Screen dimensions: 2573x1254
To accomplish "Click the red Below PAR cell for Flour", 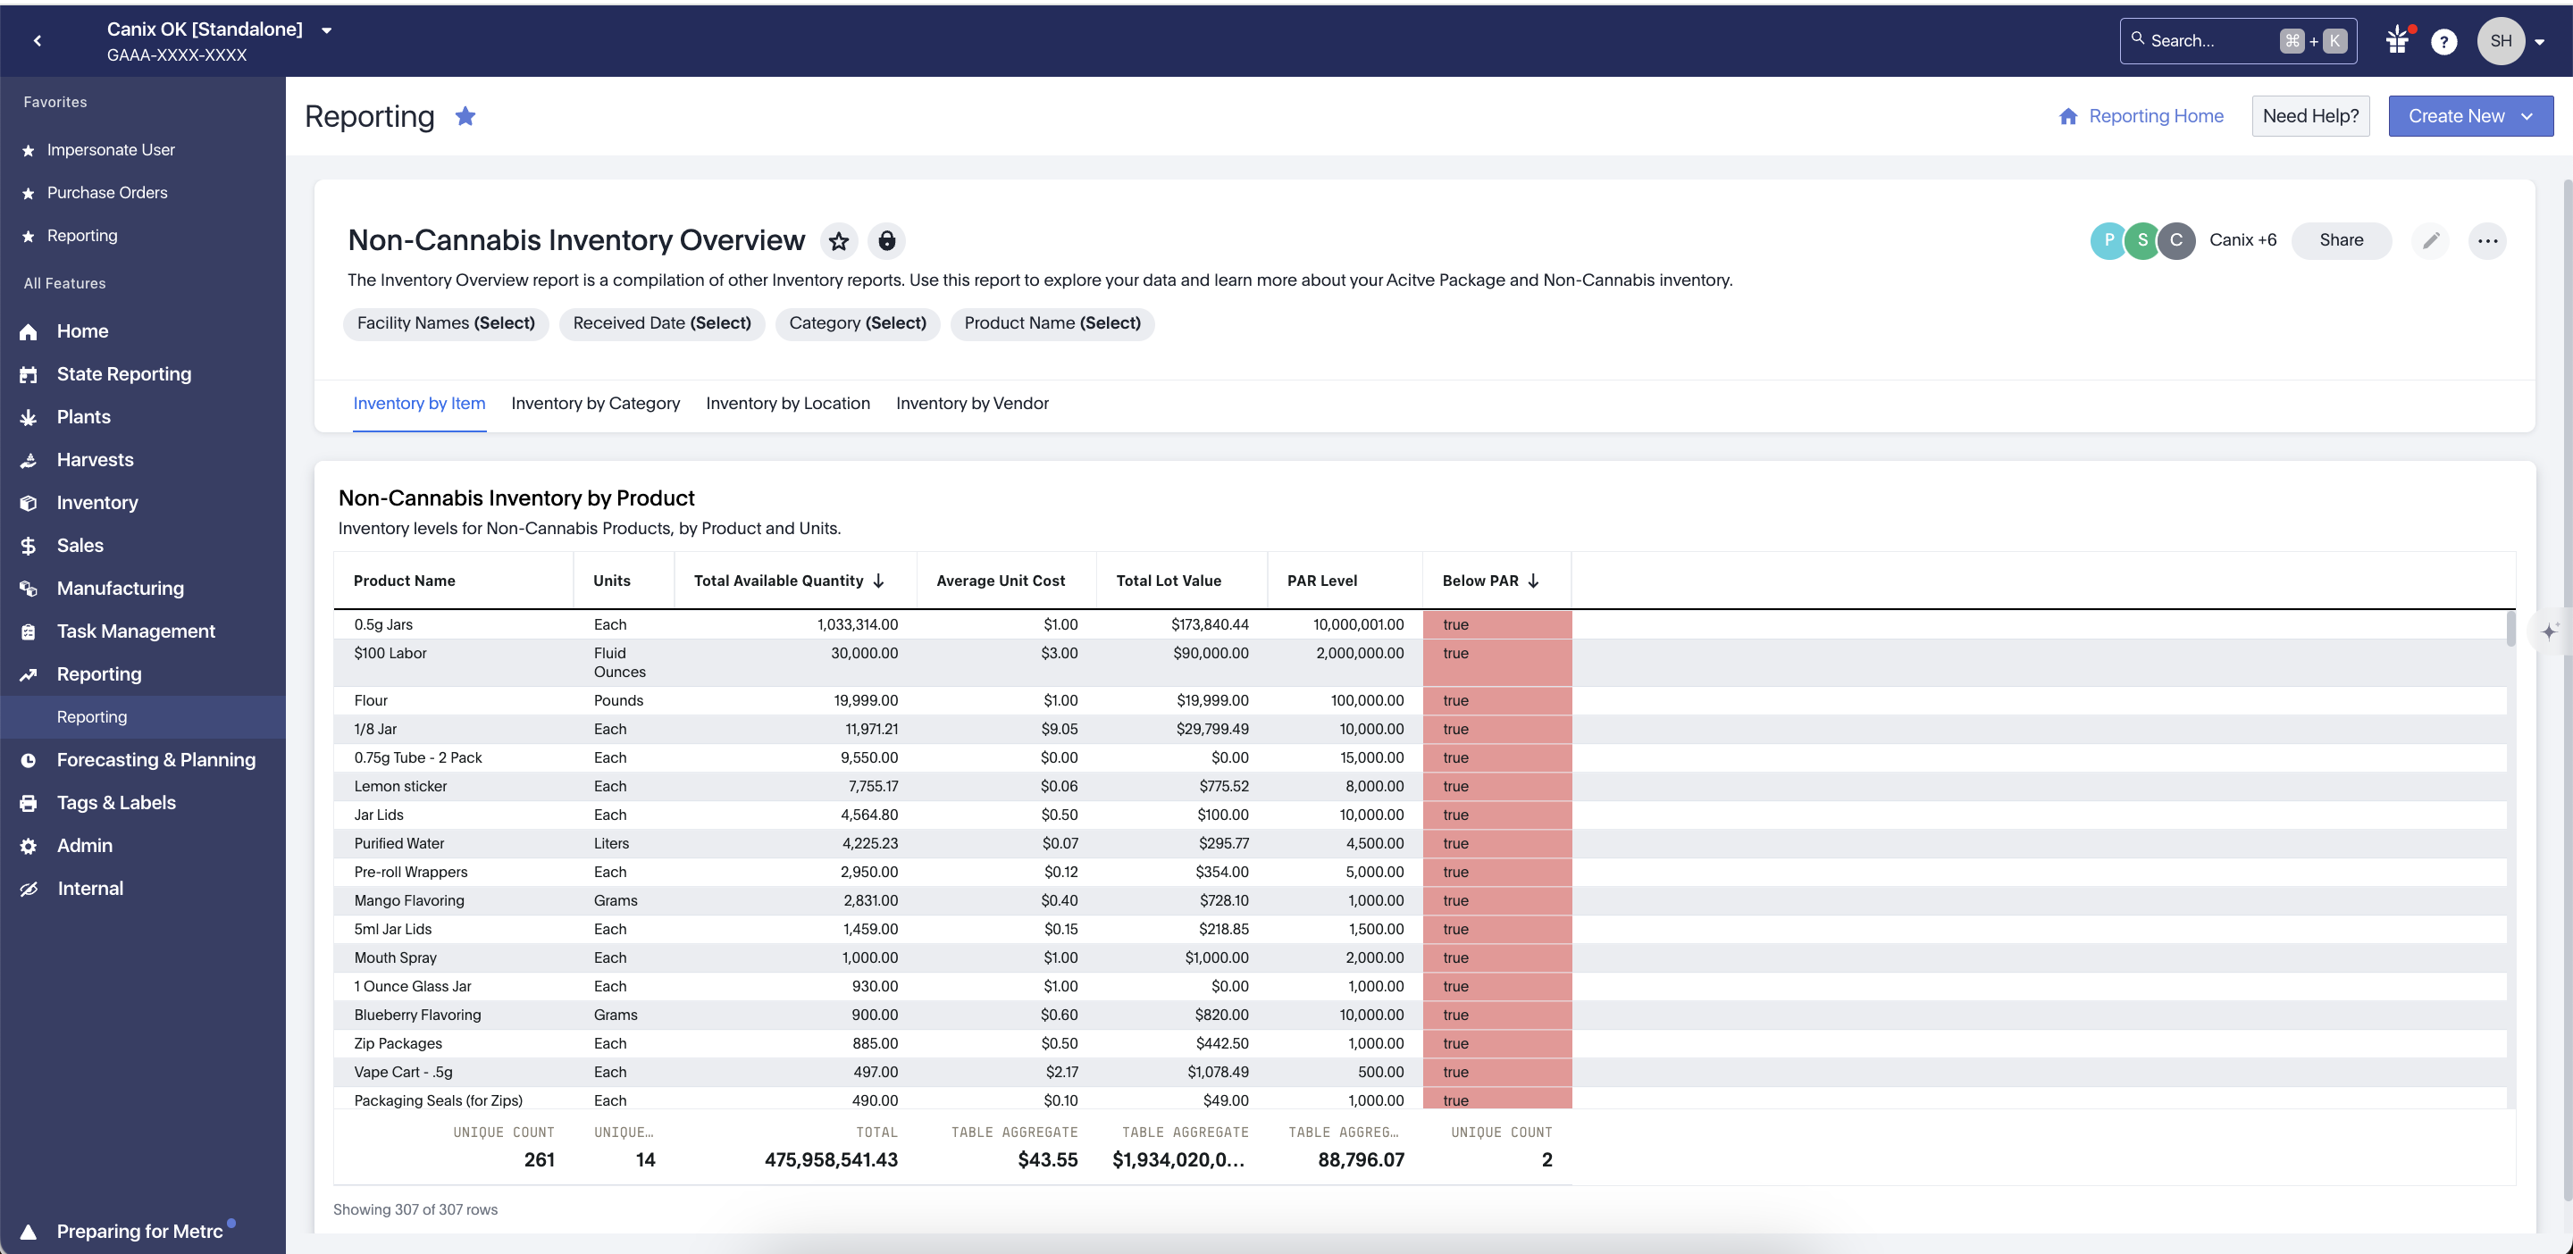I will (1496, 700).
